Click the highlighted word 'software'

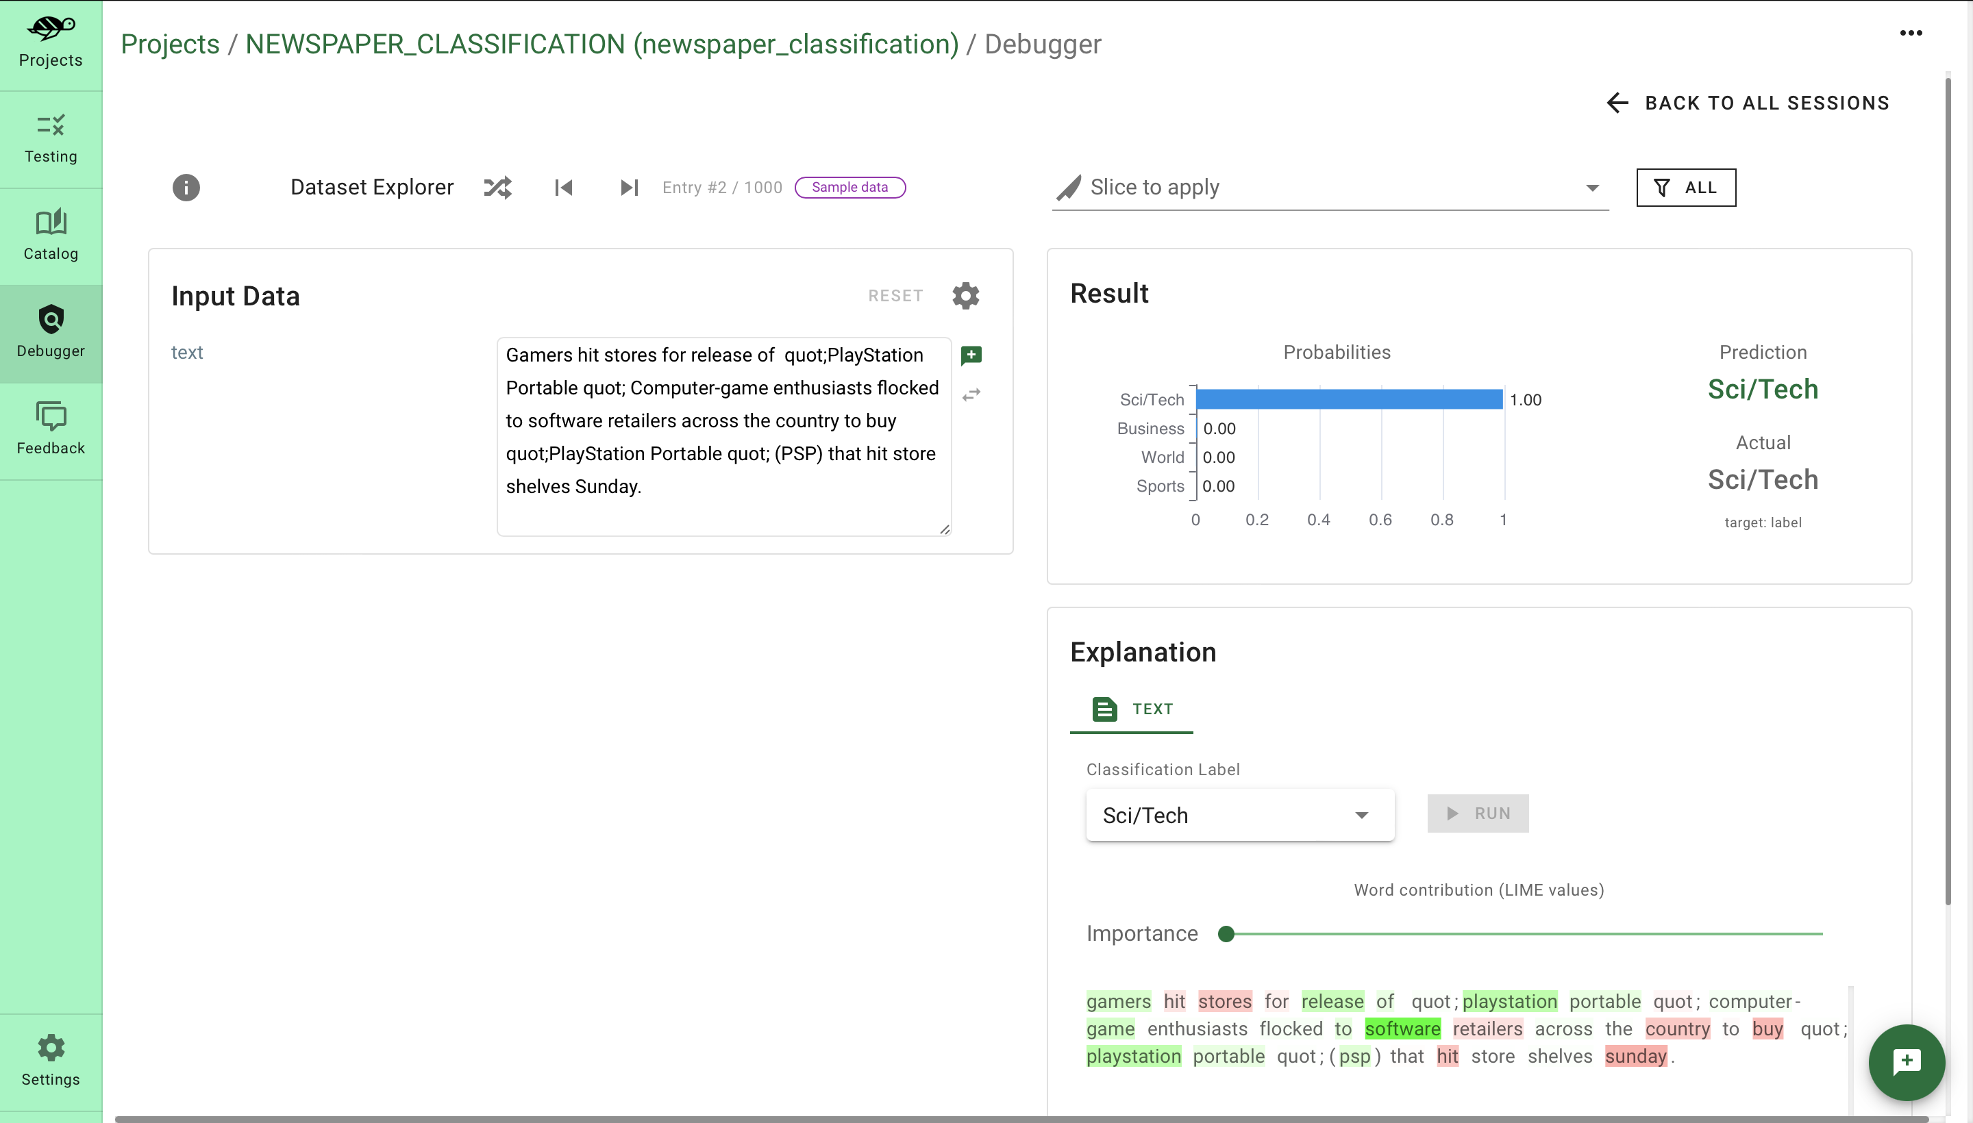[x=1402, y=1029]
